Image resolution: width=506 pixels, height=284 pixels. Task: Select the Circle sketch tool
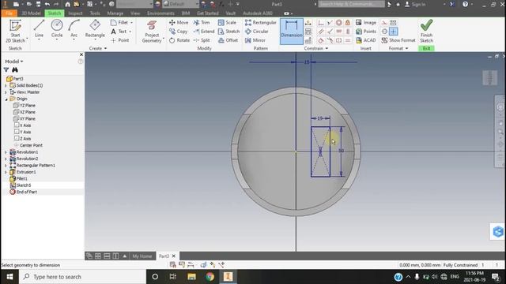coord(57,29)
